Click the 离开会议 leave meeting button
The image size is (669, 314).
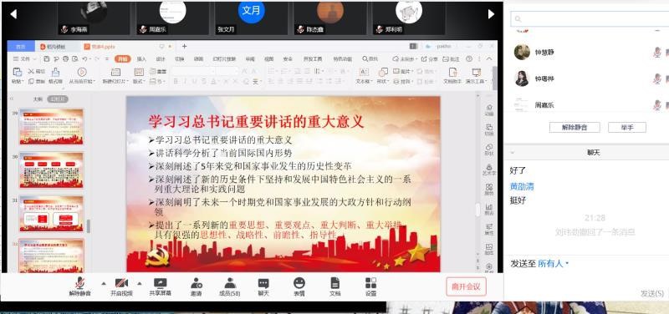(x=466, y=286)
